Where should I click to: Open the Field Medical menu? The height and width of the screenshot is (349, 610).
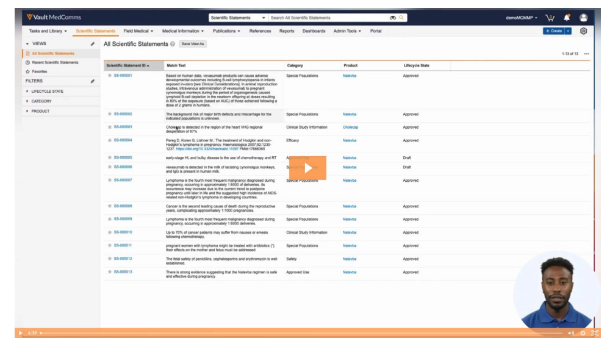click(138, 31)
